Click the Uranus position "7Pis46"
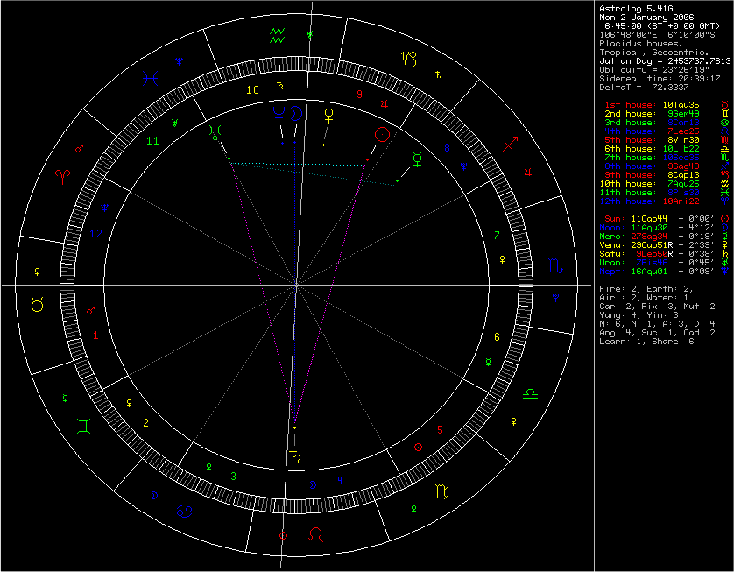 click(x=652, y=263)
